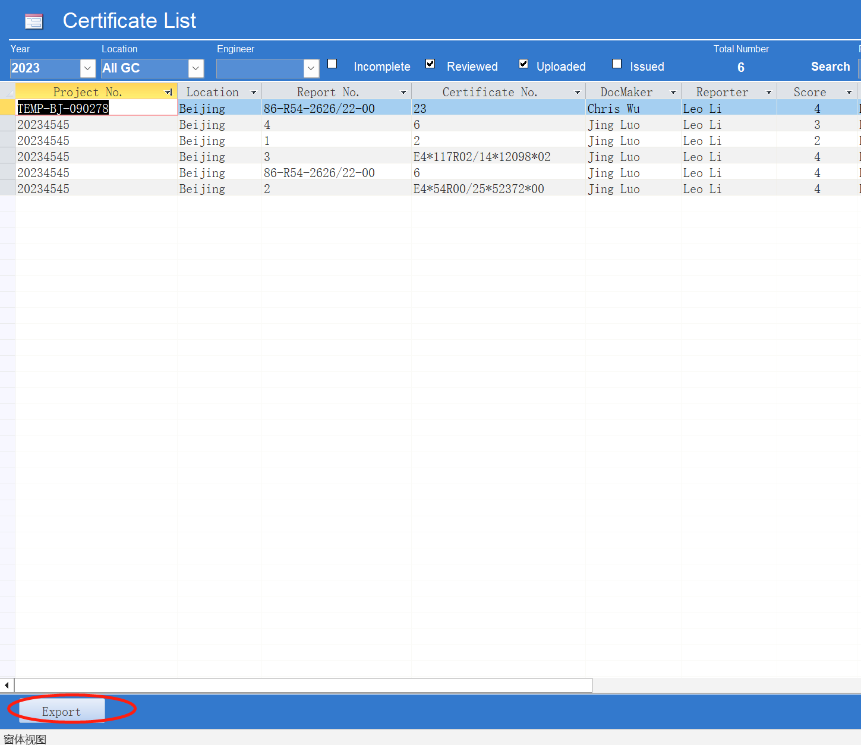Open DocMaker column filter arrow

(x=673, y=92)
